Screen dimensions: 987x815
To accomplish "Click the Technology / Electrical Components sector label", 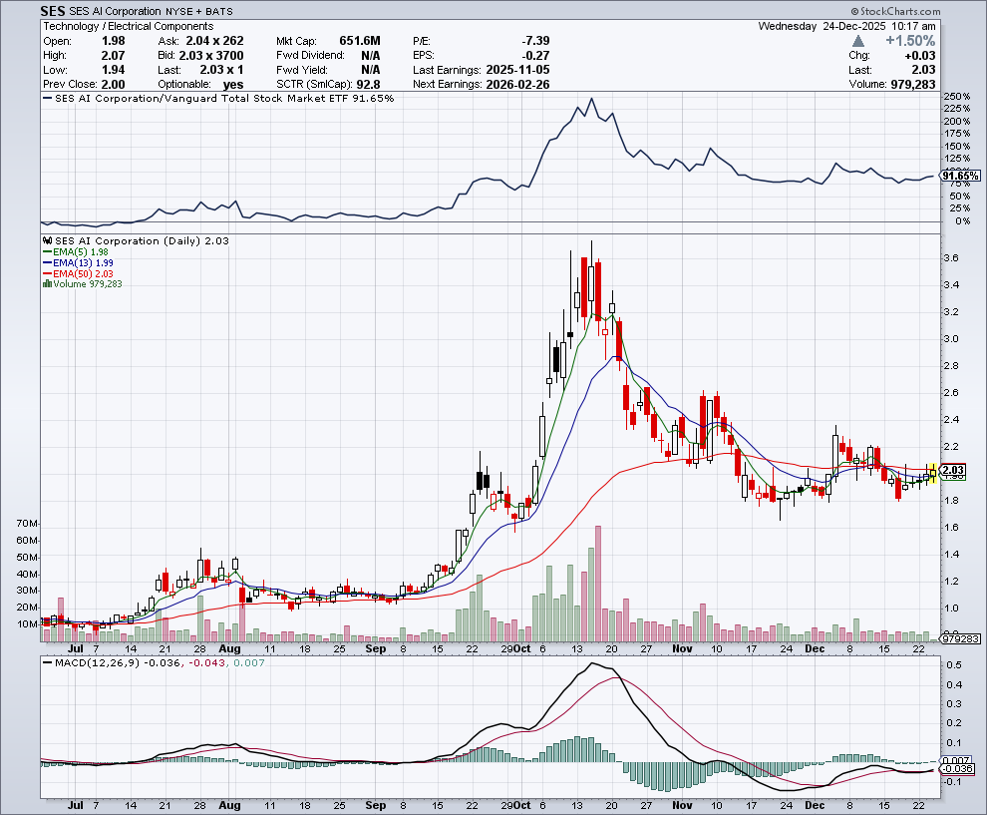I will coord(129,27).
